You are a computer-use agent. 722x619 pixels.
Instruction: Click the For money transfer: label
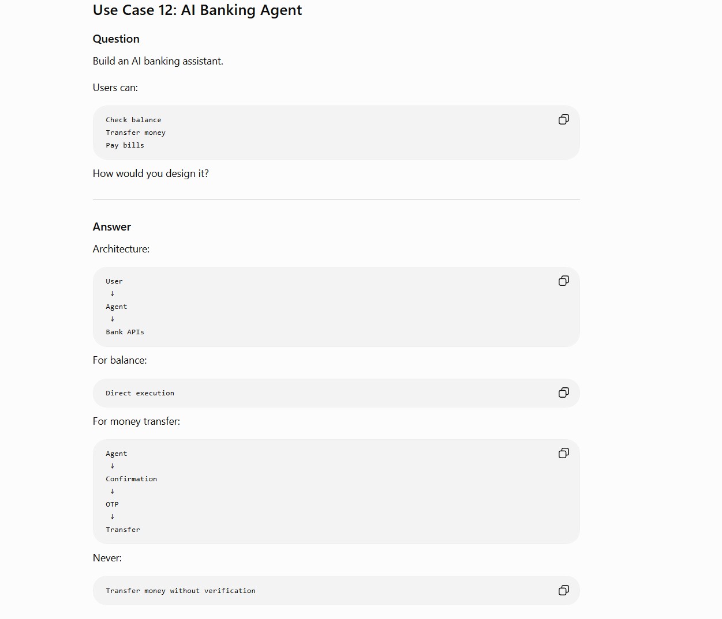coord(136,421)
